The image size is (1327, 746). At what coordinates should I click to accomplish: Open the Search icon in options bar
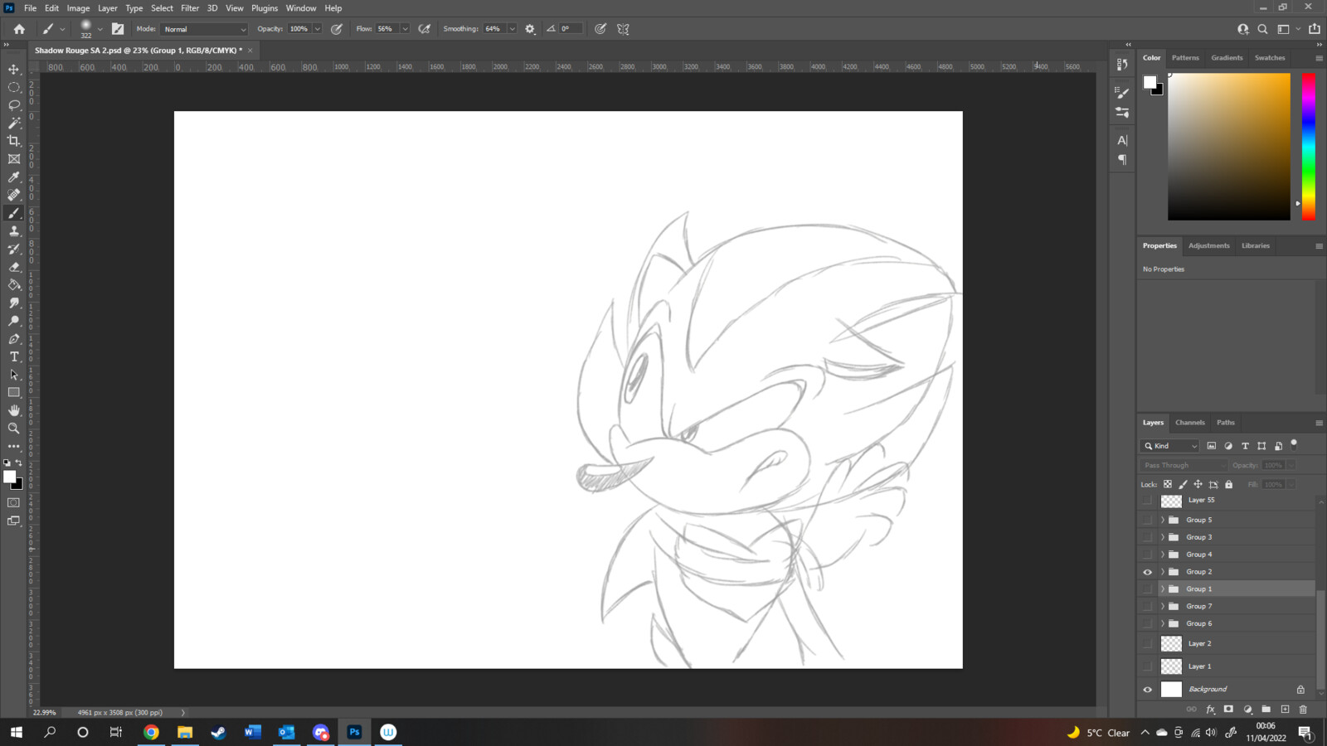(x=1262, y=29)
